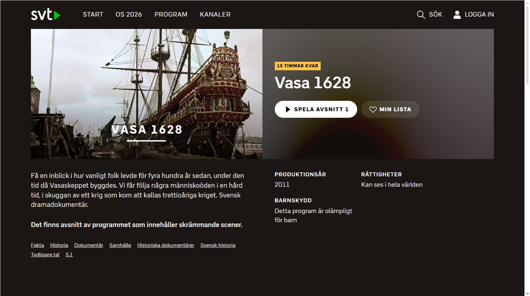The height and width of the screenshot is (296, 530).
Task: Select the Tydligare tal link
Action: [45, 255]
